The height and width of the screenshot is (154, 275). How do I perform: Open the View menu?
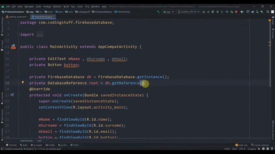click(x=20, y=6)
